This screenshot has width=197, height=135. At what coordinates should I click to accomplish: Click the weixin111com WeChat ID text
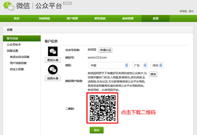pyautogui.click(x=97, y=58)
